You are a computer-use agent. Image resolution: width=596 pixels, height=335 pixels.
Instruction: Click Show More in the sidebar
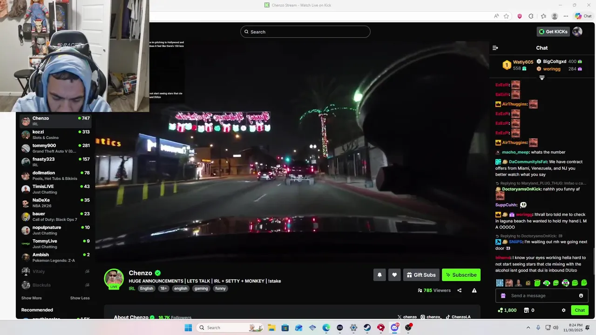(x=31, y=298)
